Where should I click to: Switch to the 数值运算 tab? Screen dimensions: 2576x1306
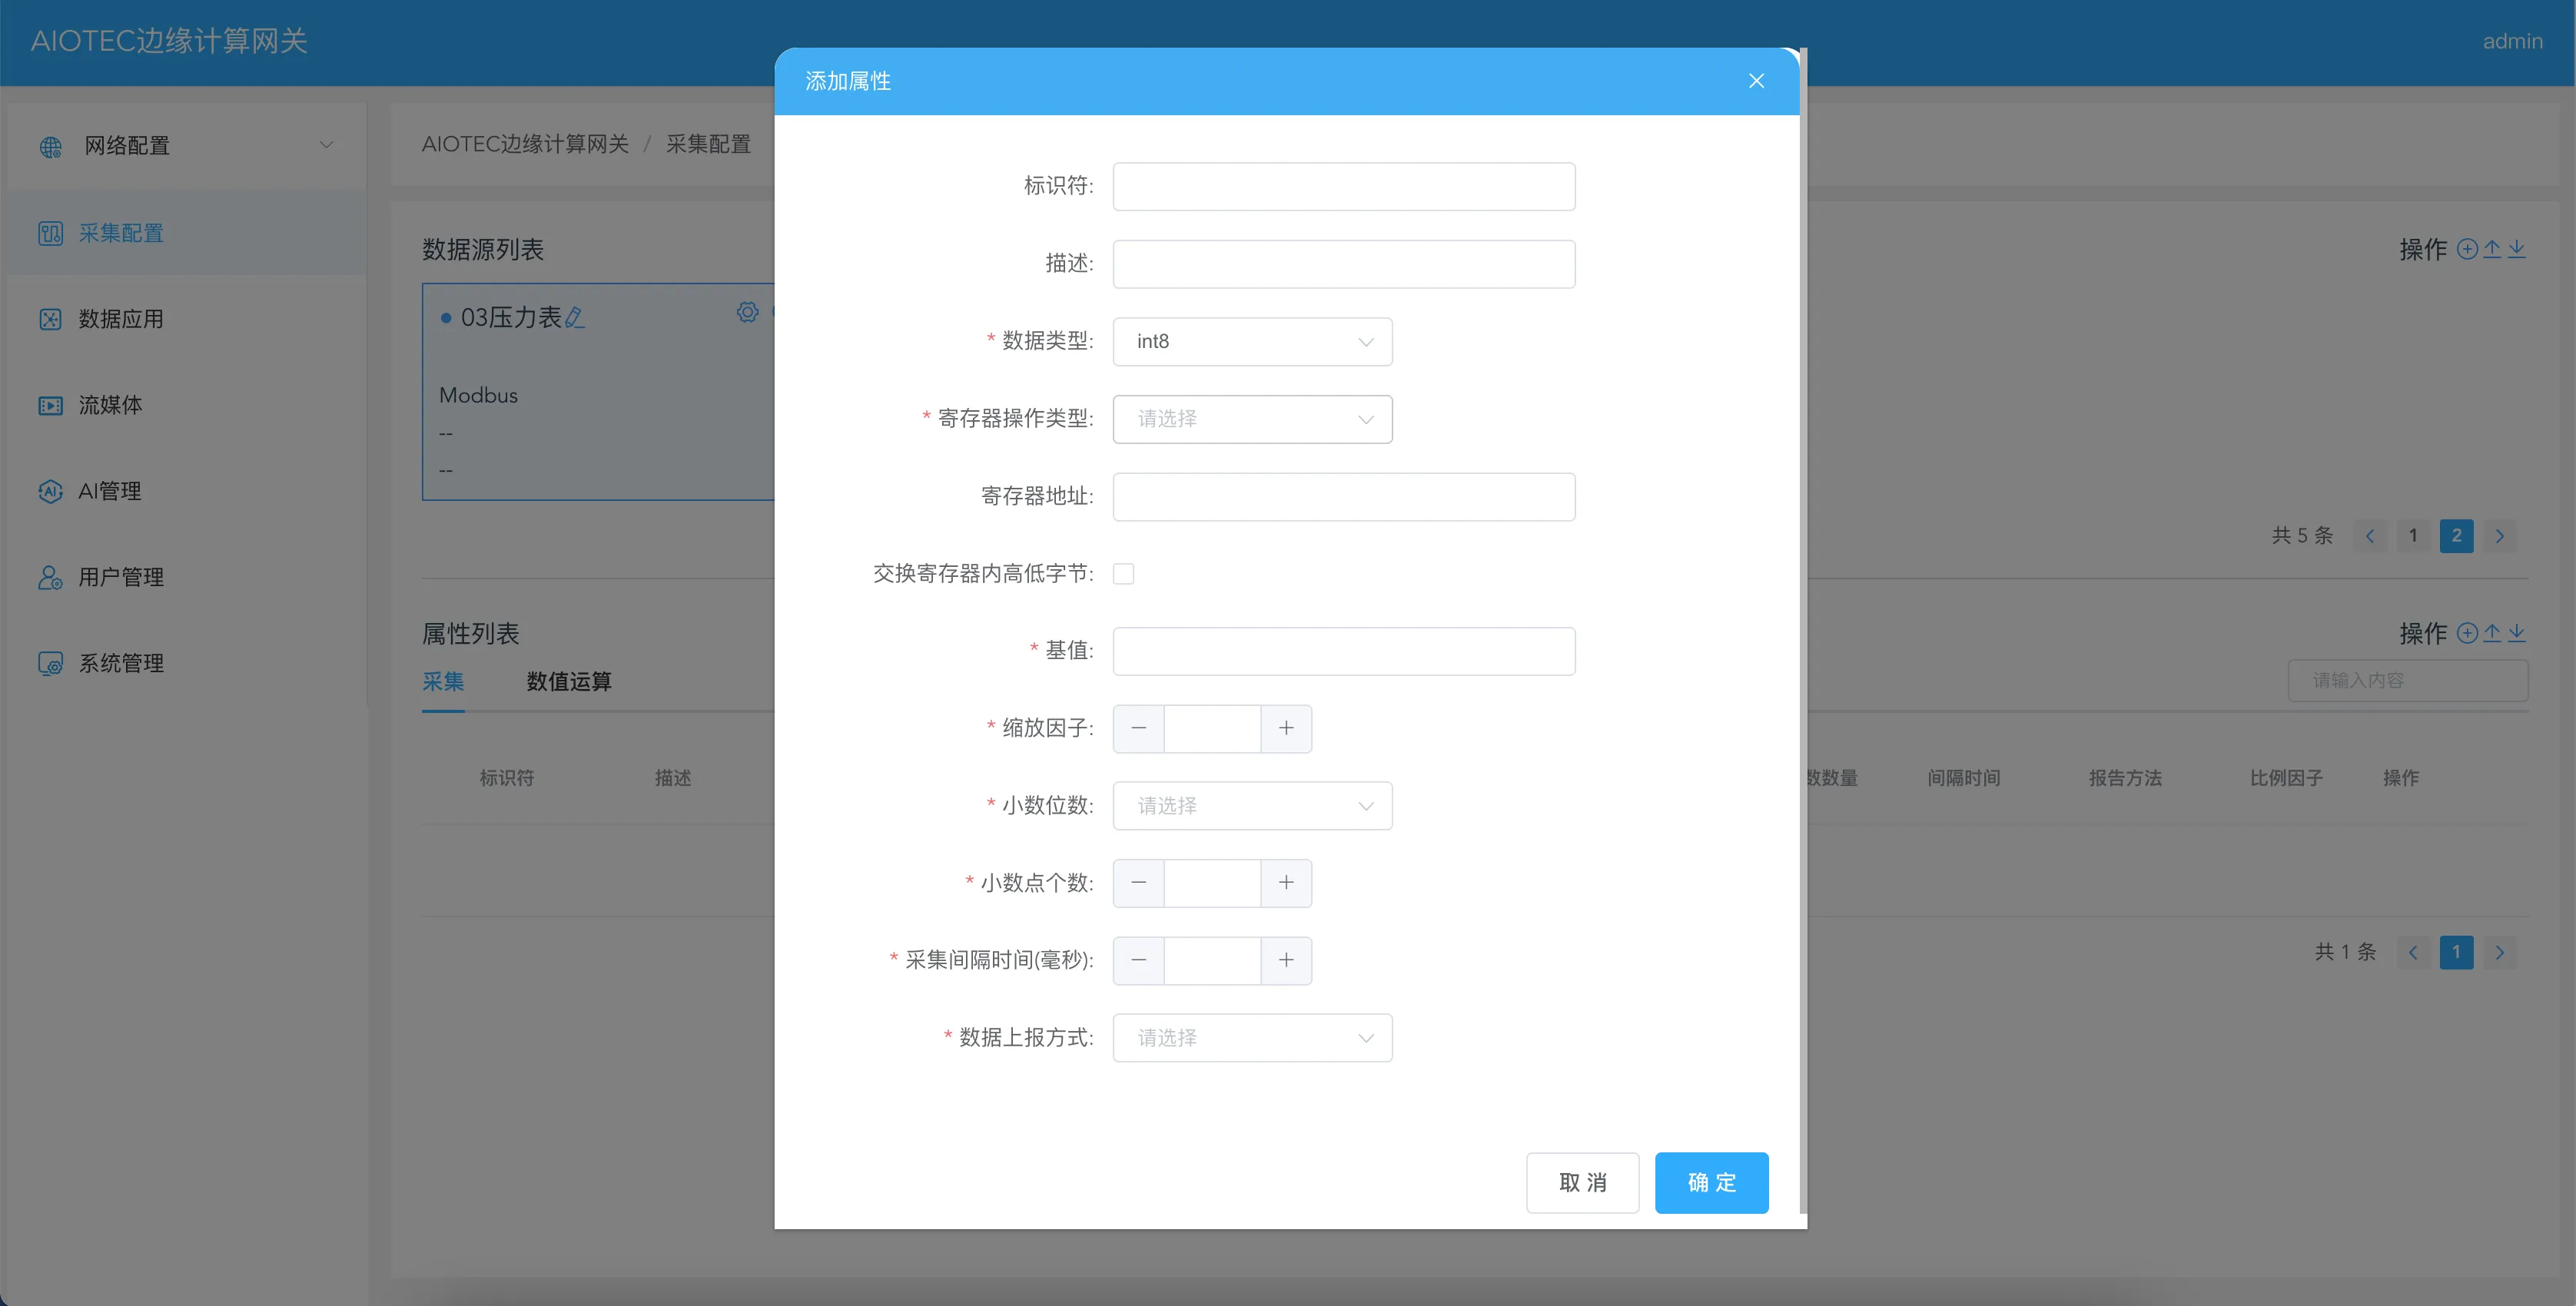click(568, 682)
